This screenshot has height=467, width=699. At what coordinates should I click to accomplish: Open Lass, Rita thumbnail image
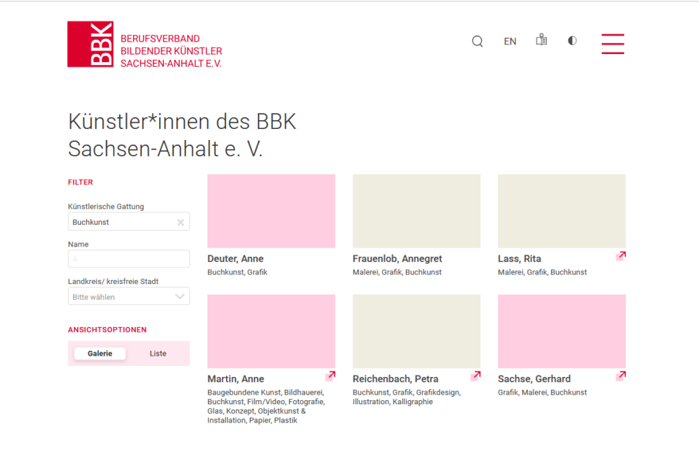click(562, 211)
